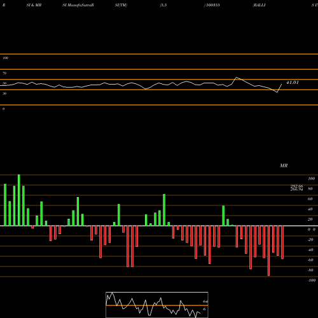The width and height of the screenshot is (318, 318).
Task: Click the 80 label on MR histogram axis
Action: pos(310,189)
